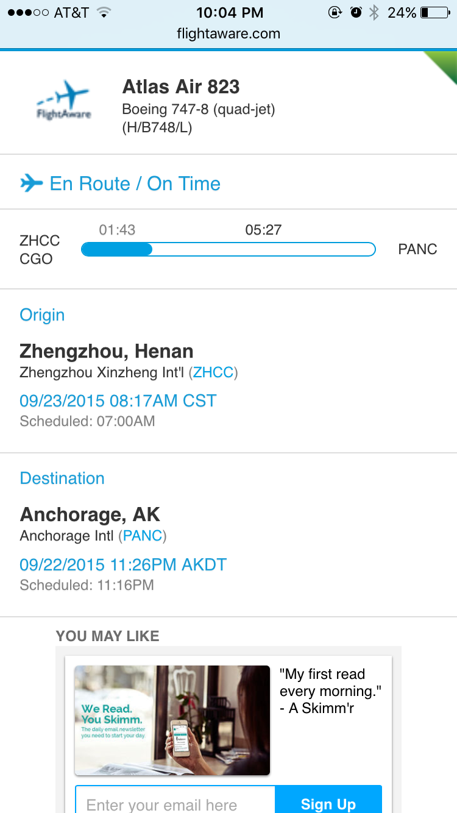Tap the flight progress bar

coord(228,249)
